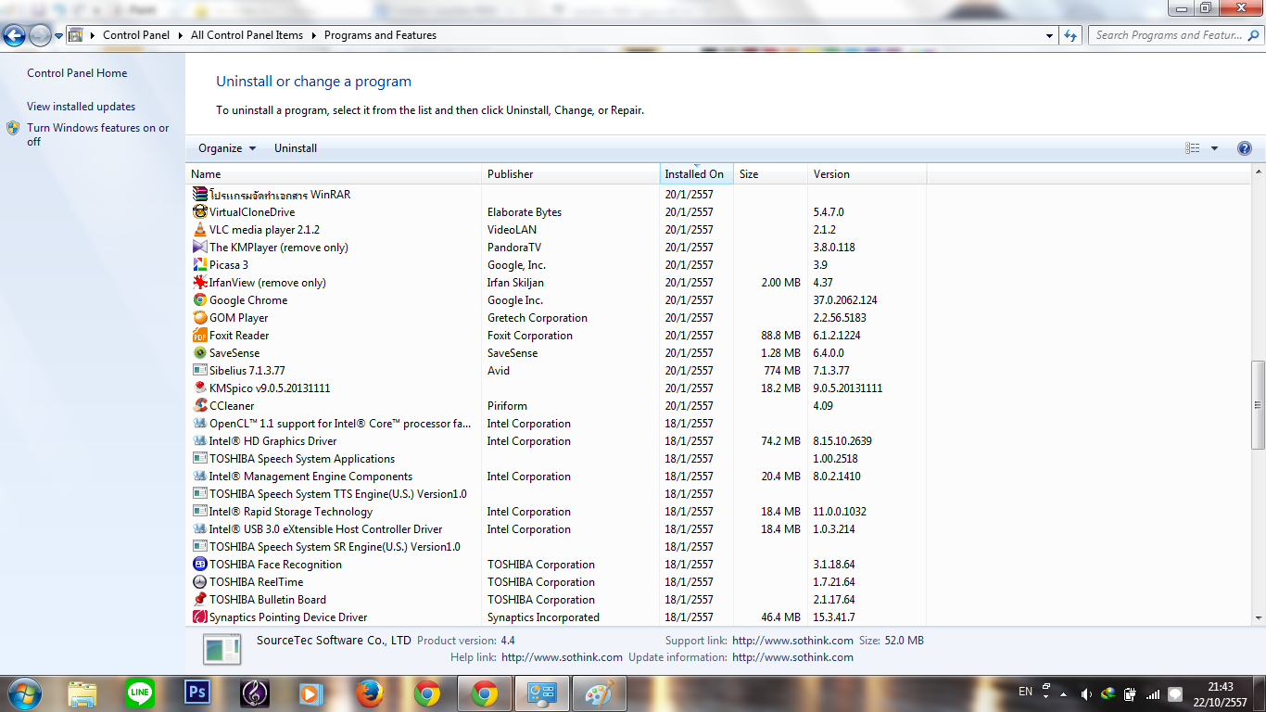Open the Update information sothink.com URL
The image size is (1266, 712).
click(792, 657)
